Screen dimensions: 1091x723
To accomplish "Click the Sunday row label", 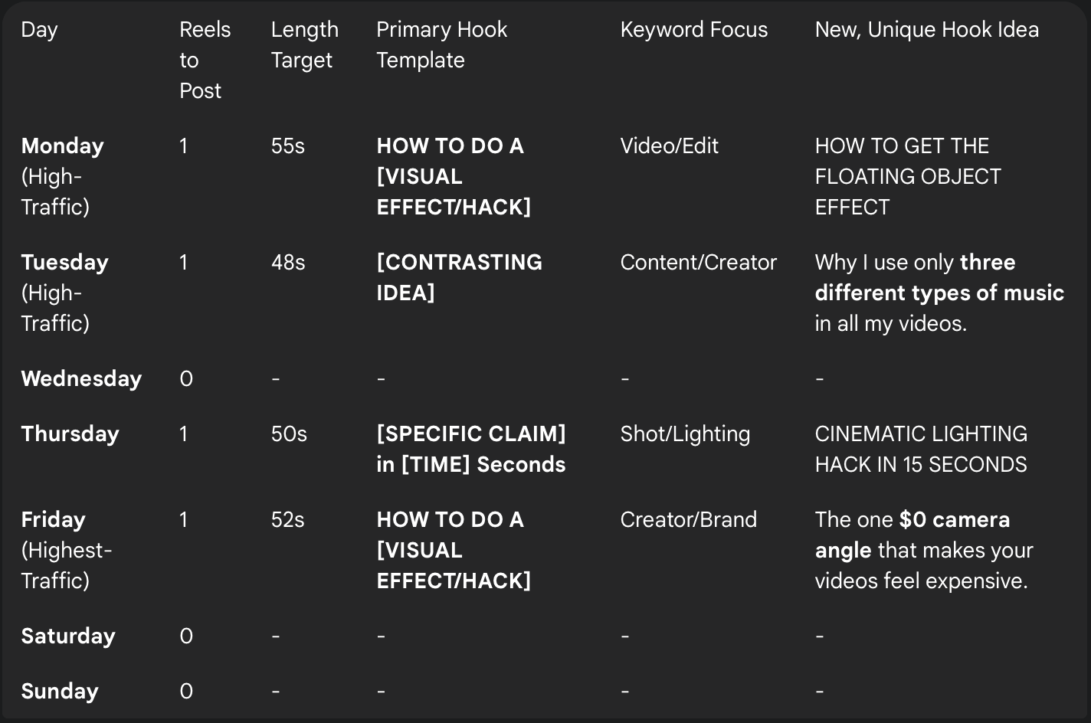I will [60, 691].
